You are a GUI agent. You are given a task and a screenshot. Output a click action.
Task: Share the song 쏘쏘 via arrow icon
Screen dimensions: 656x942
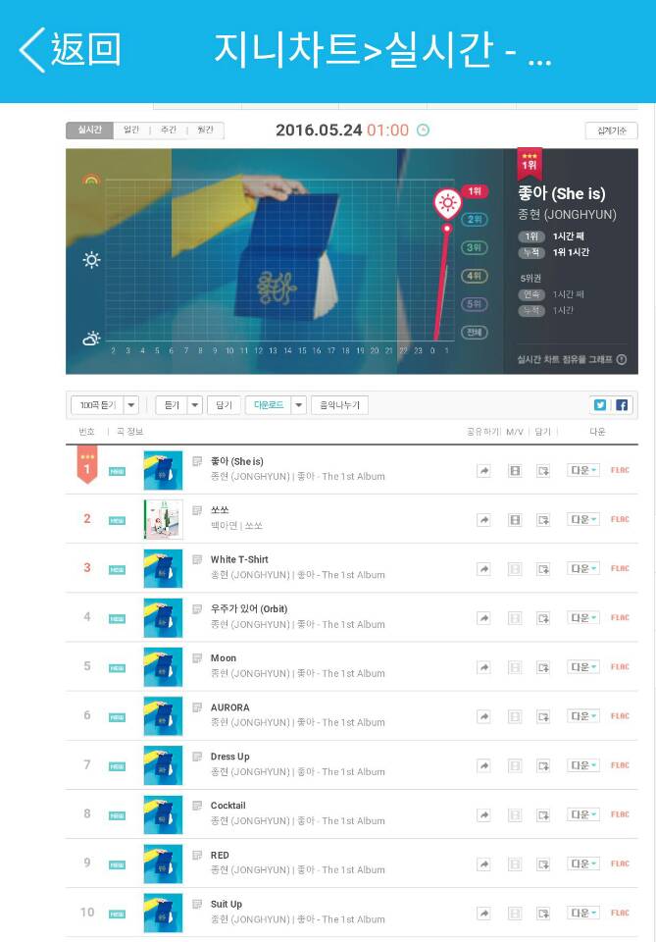click(x=483, y=520)
